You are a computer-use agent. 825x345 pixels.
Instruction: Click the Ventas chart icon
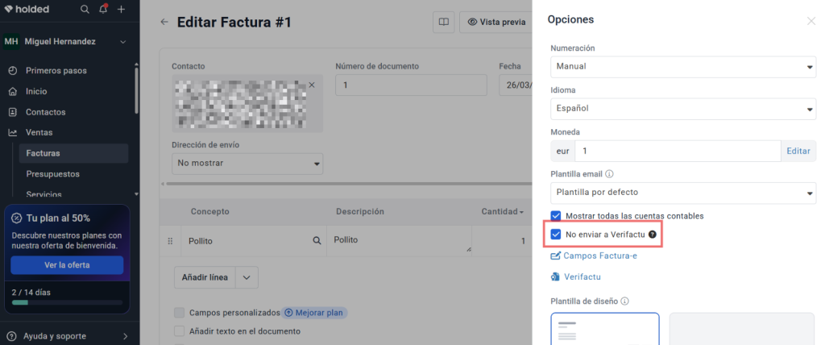pos(13,133)
